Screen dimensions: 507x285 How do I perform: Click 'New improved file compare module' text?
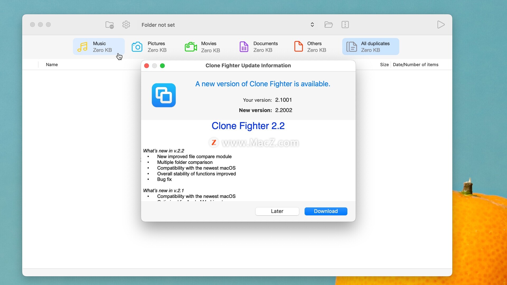(x=194, y=156)
